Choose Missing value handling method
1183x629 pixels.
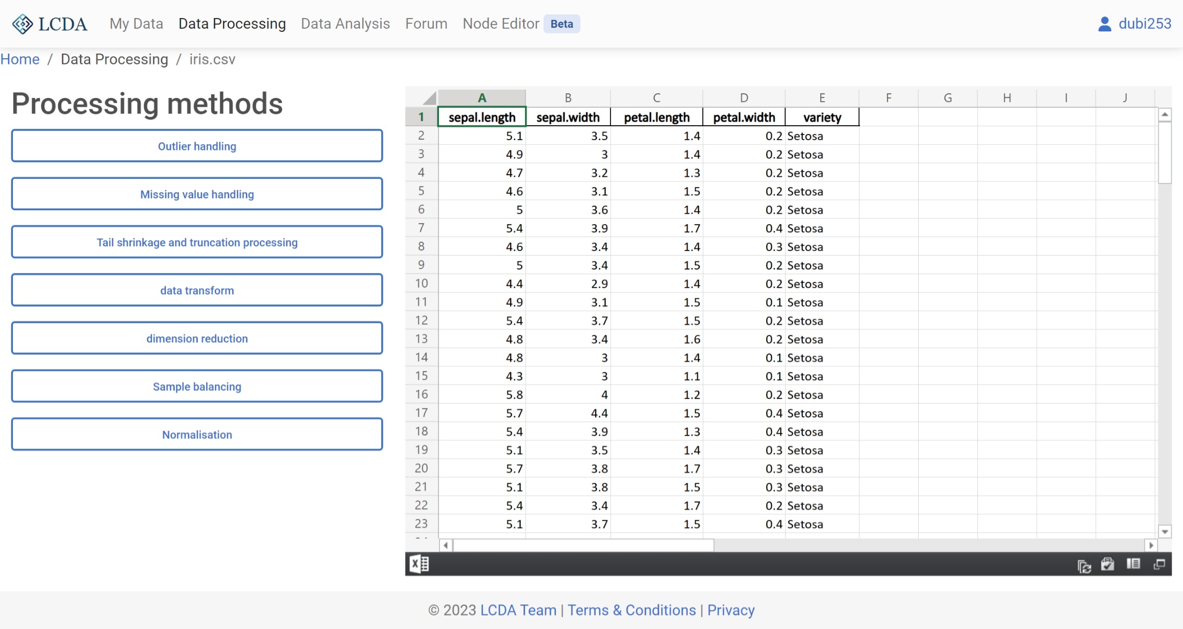pyautogui.click(x=197, y=194)
